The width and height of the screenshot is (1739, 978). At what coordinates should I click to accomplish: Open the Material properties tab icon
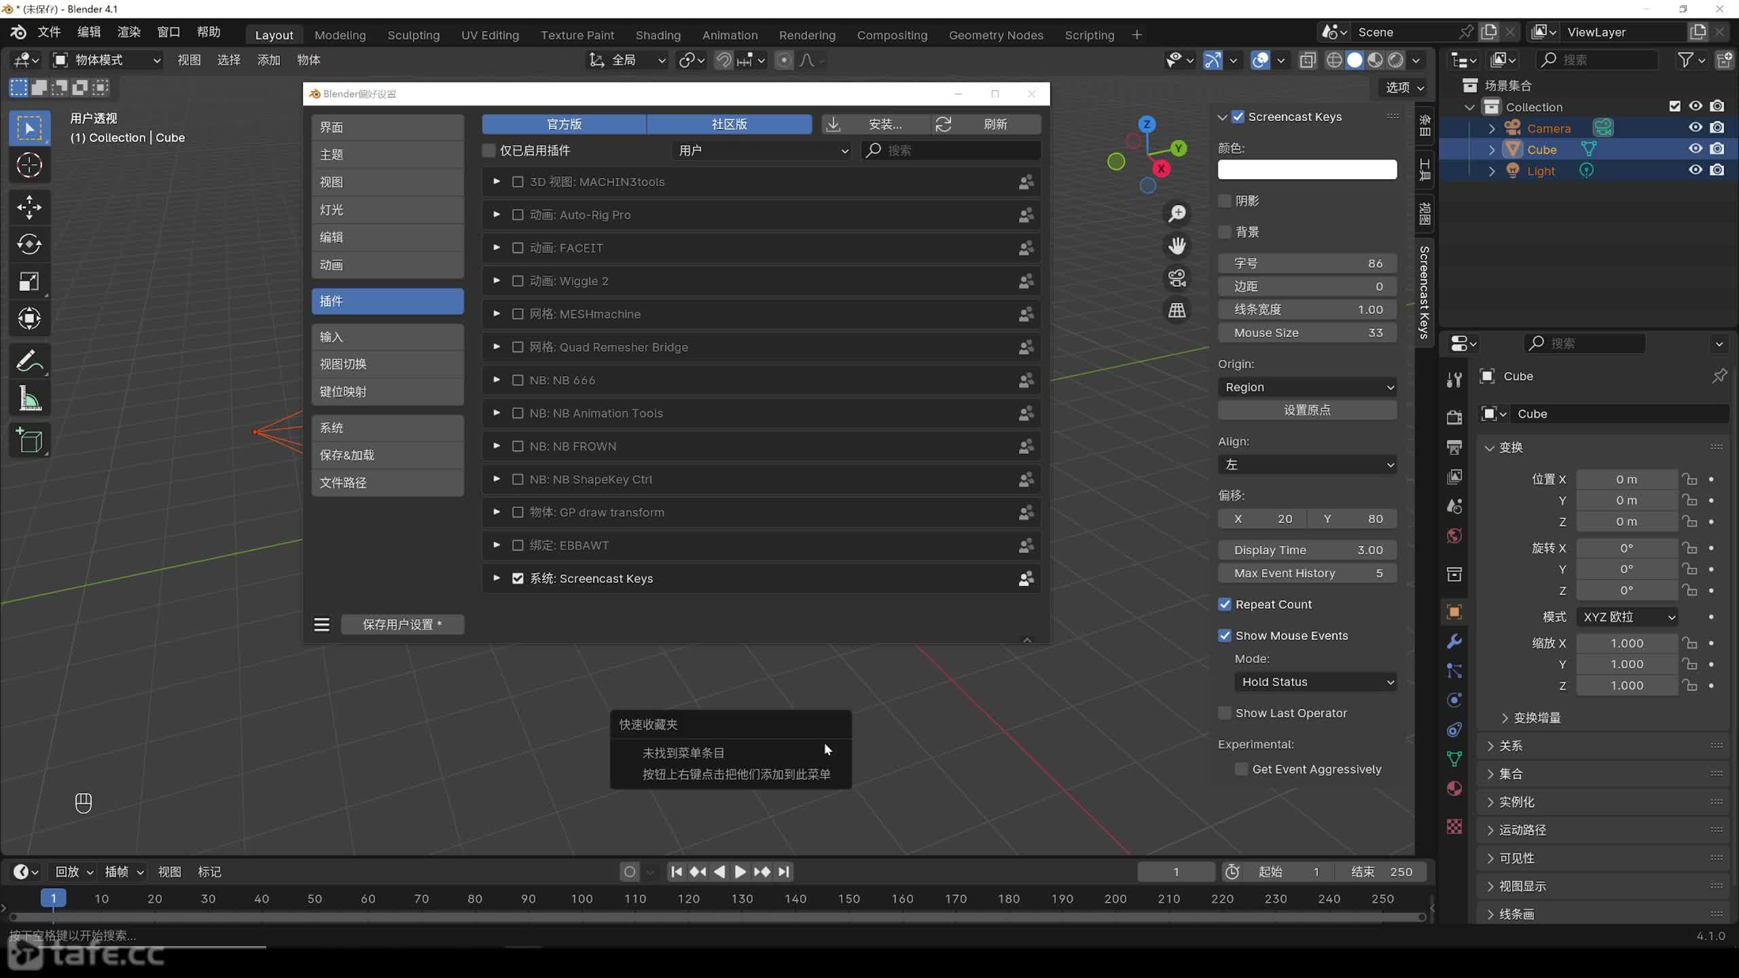(x=1454, y=789)
